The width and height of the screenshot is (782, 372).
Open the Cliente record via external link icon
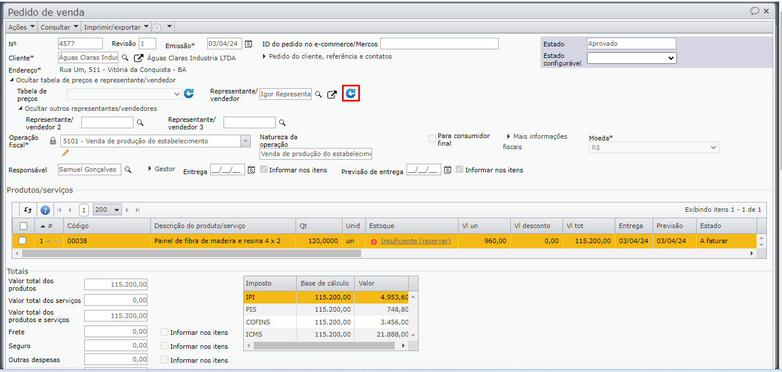(x=138, y=58)
